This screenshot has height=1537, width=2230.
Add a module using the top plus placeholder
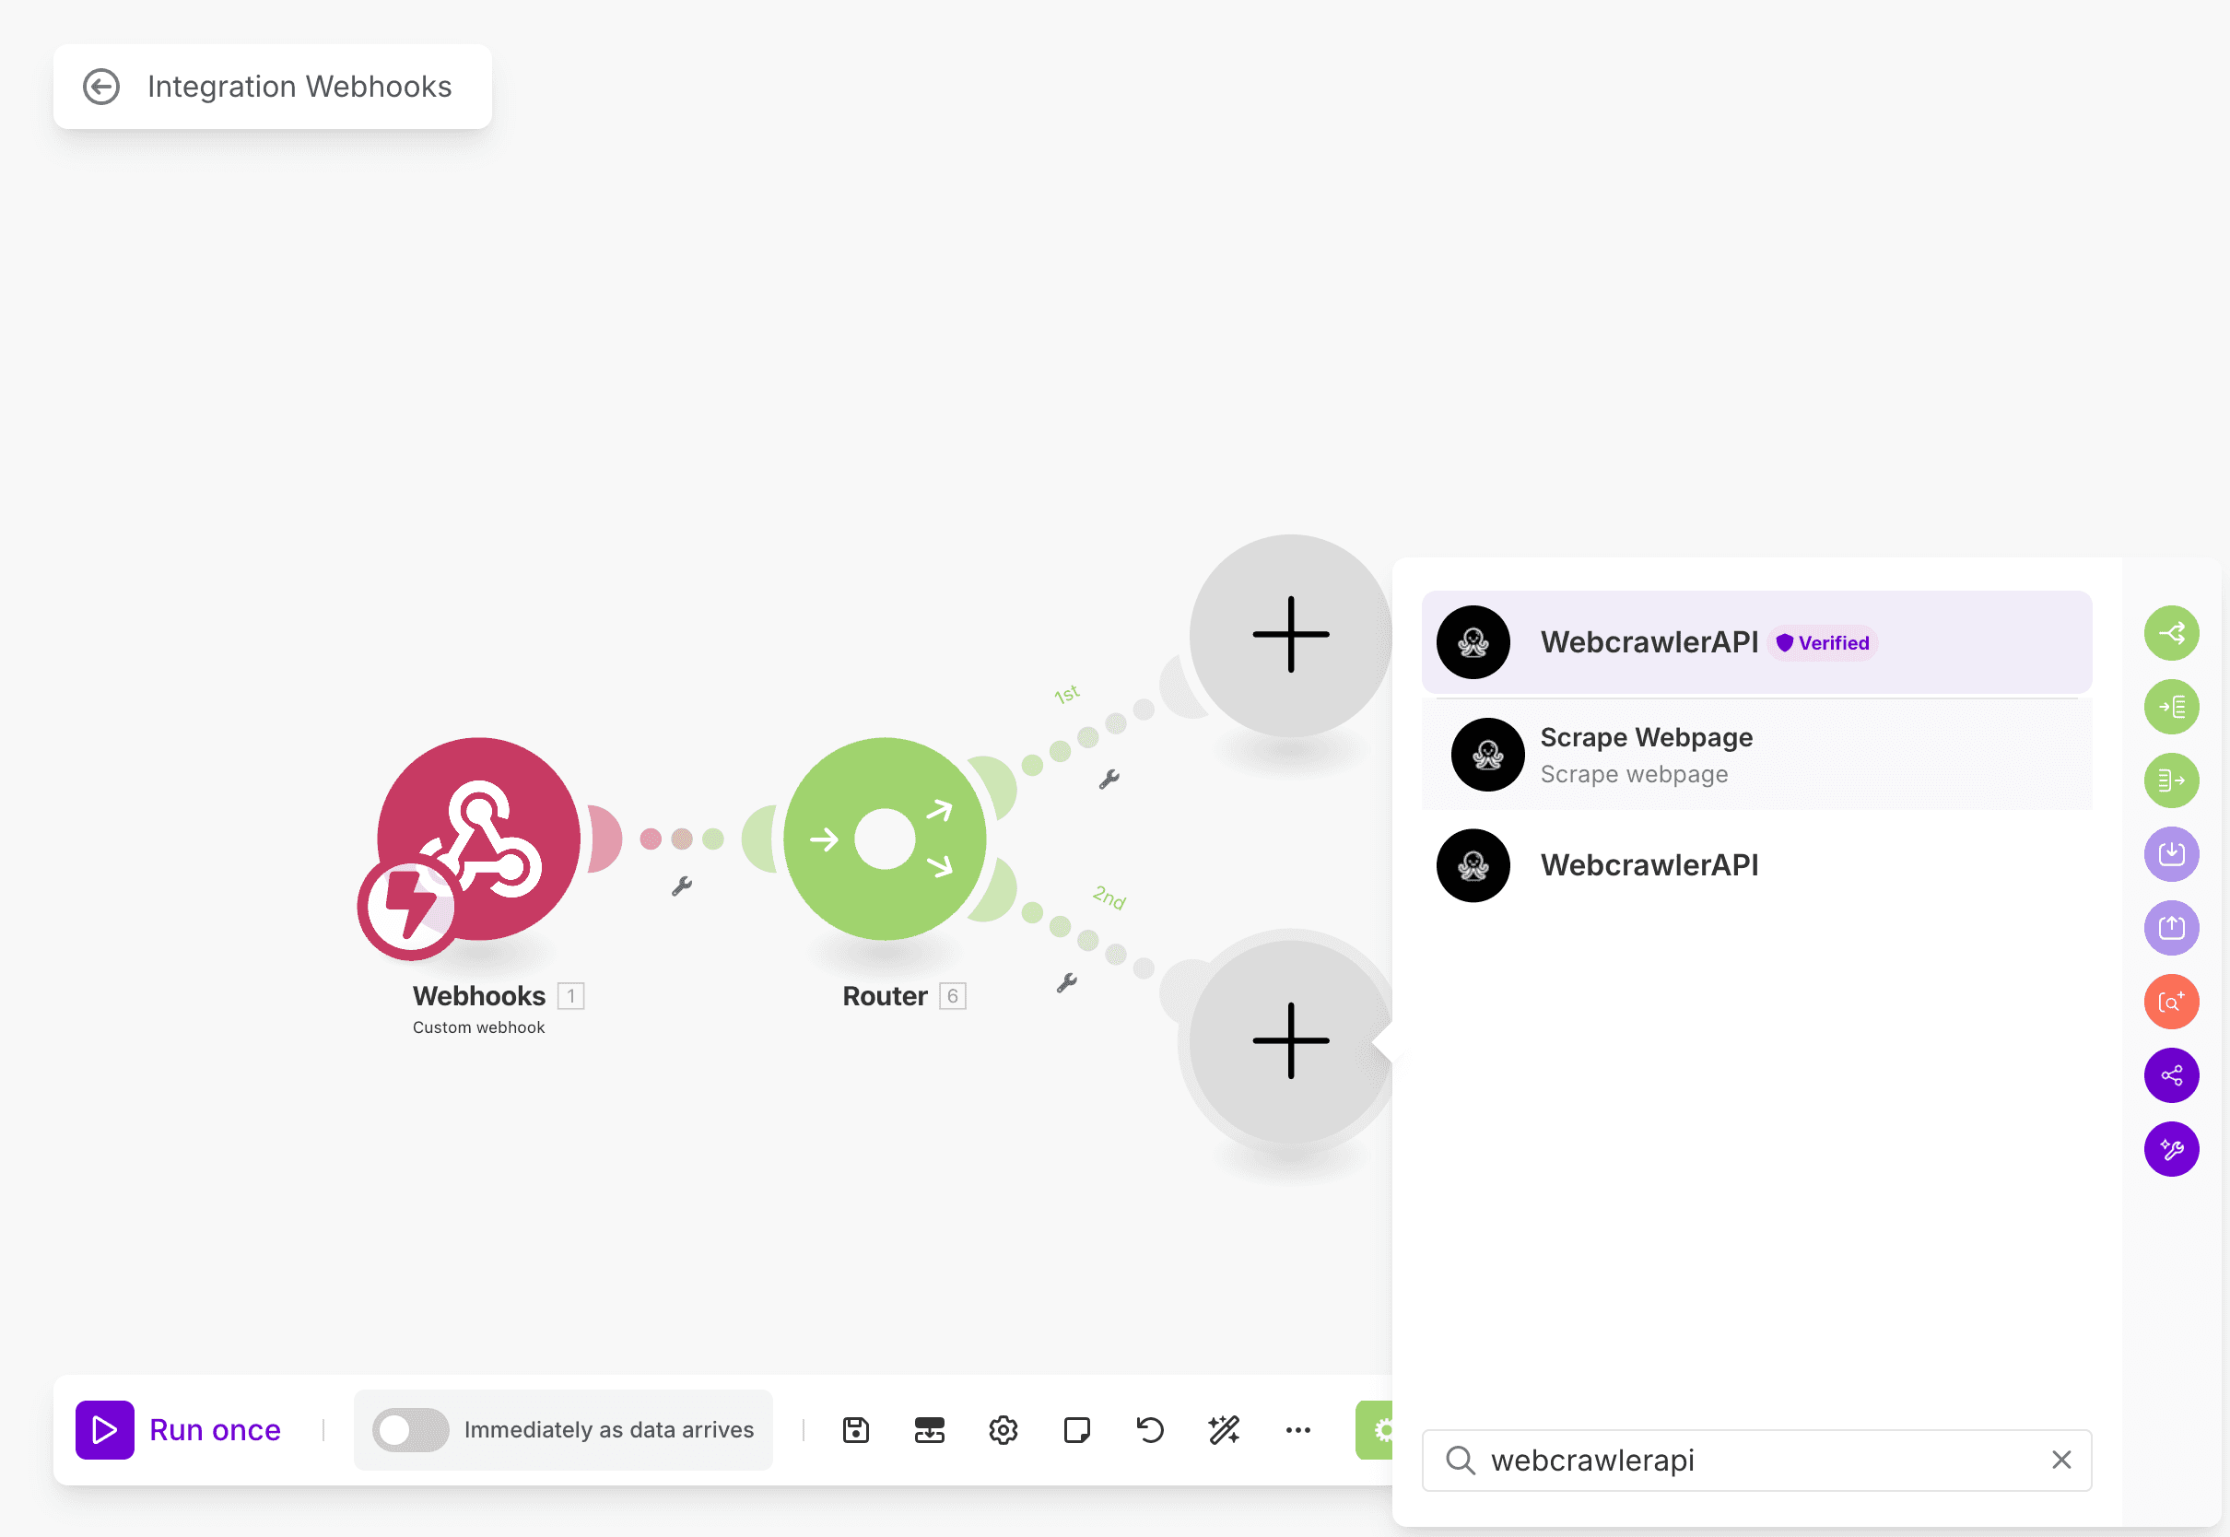pyautogui.click(x=1289, y=636)
